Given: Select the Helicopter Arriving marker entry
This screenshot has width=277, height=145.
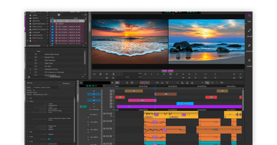Looking at the screenshot, I should pyautogui.click(x=51, y=69).
